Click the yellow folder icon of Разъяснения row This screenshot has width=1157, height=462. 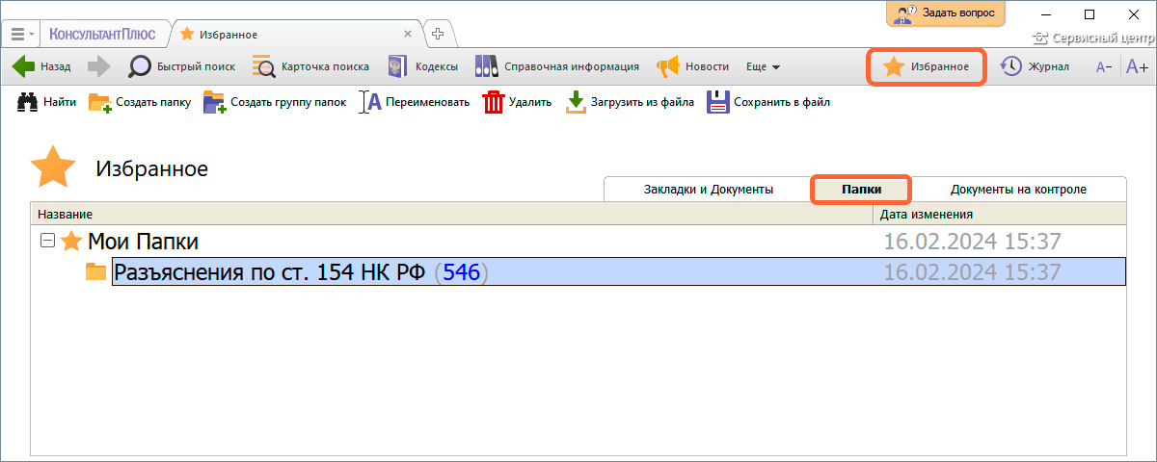96,272
